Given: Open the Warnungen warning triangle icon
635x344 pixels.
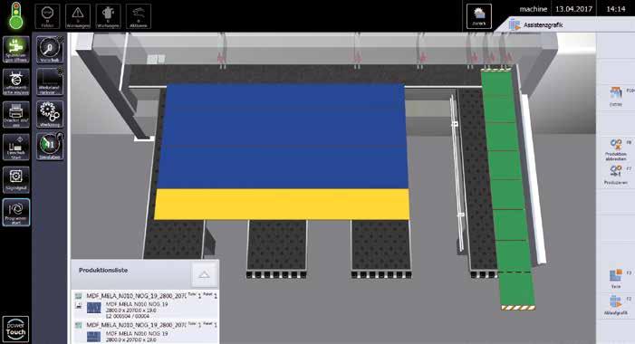Looking at the screenshot, I should tap(78, 16).
